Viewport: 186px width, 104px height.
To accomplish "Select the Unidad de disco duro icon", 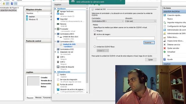I will click(61, 37).
